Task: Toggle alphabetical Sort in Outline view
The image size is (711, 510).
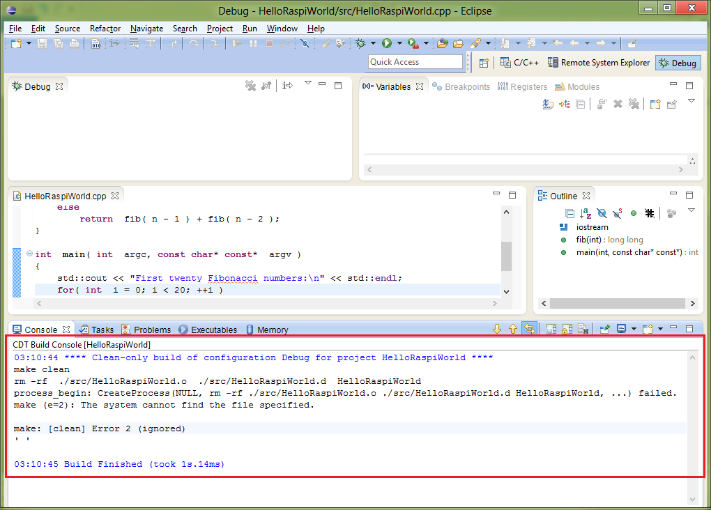Action: pos(586,213)
